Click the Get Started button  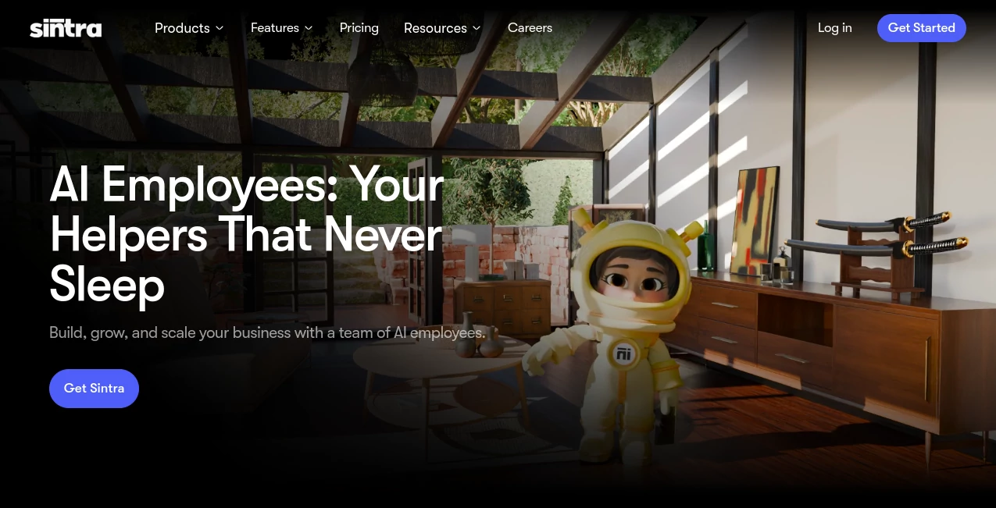pyautogui.click(x=922, y=28)
